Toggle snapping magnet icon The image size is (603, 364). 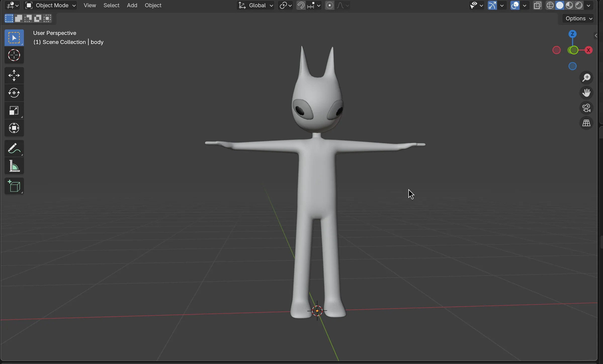[x=301, y=5]
